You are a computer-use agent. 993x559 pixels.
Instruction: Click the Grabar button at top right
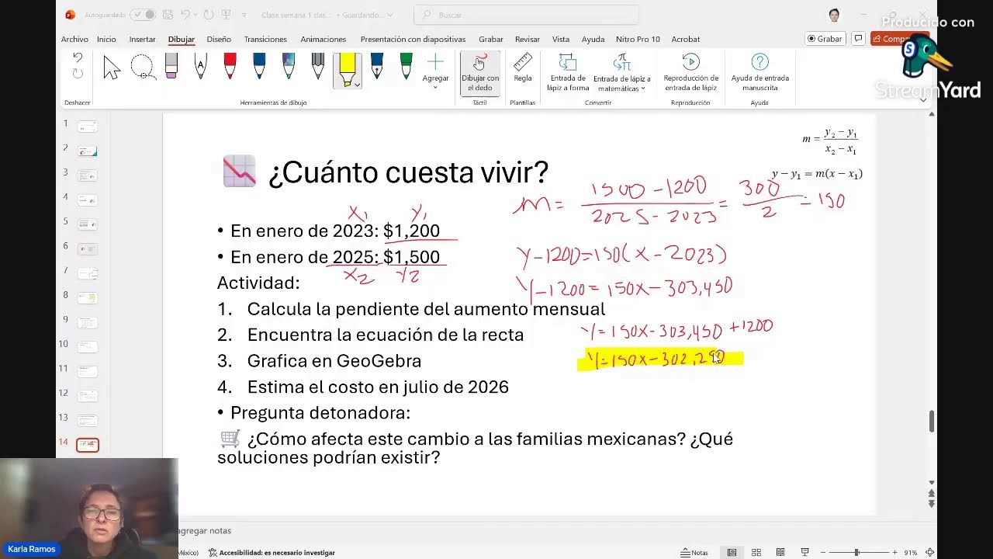click(x=825, y=39)
